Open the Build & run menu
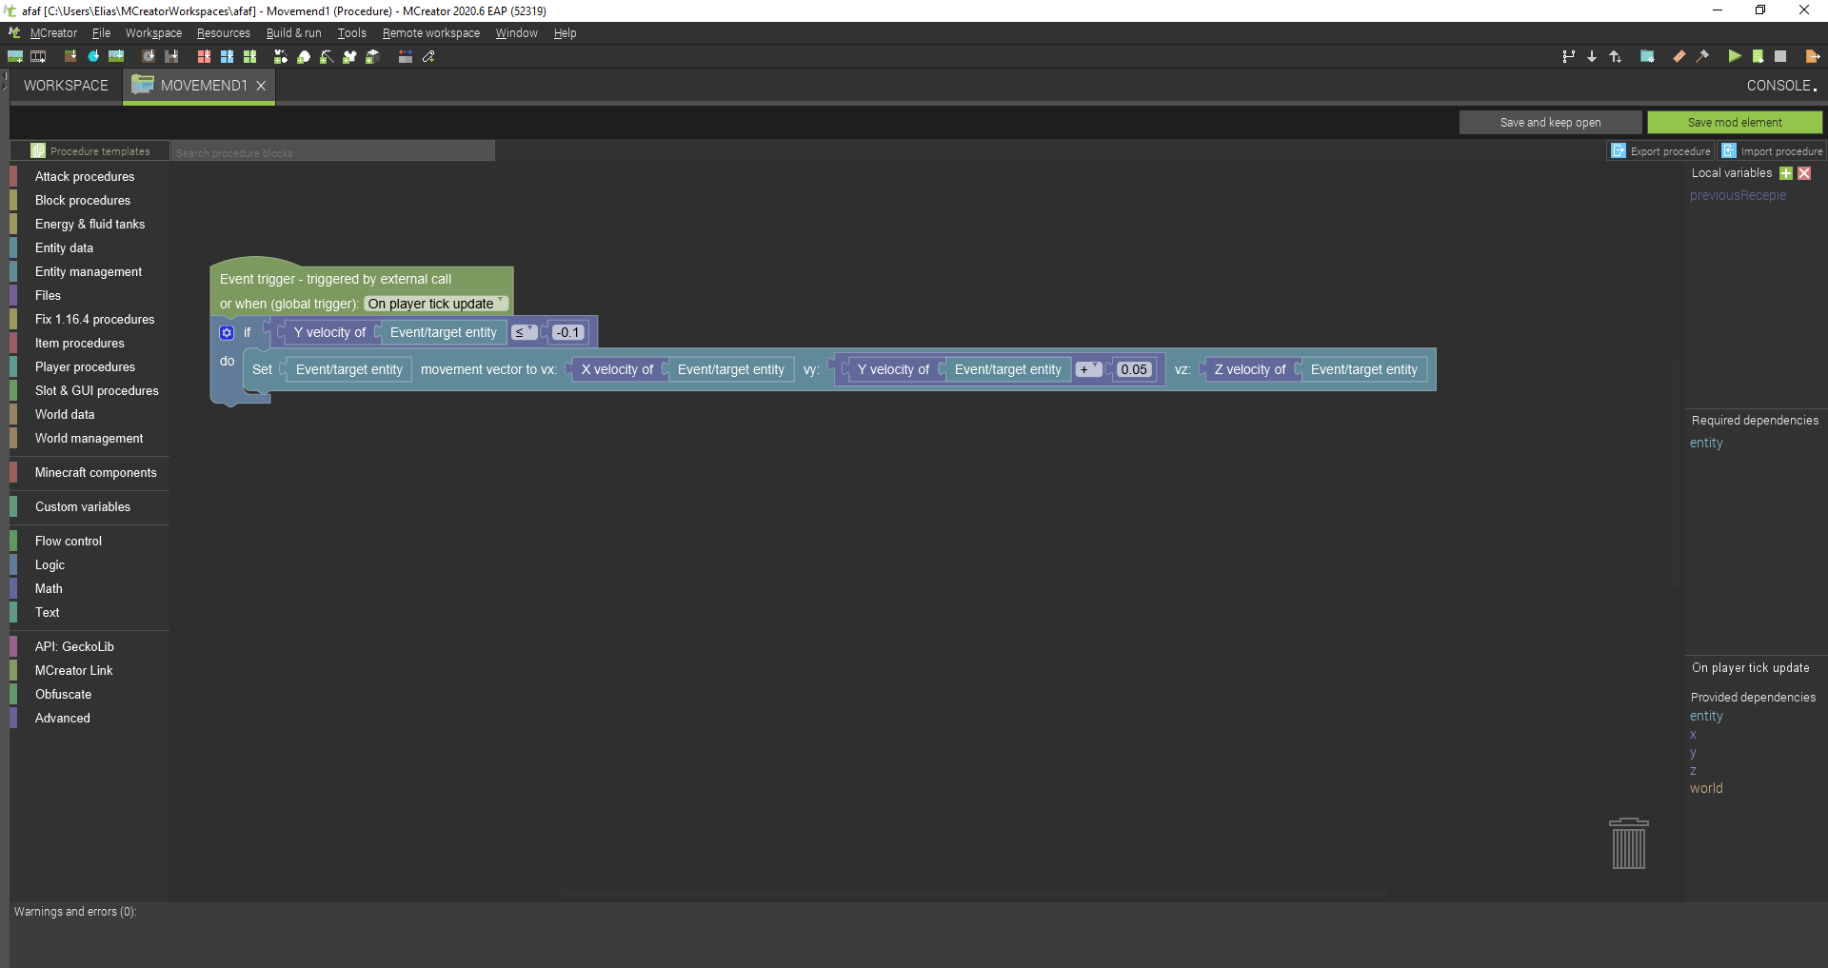The height and width of the screenshot is (968, 1828). coord(293,32)
